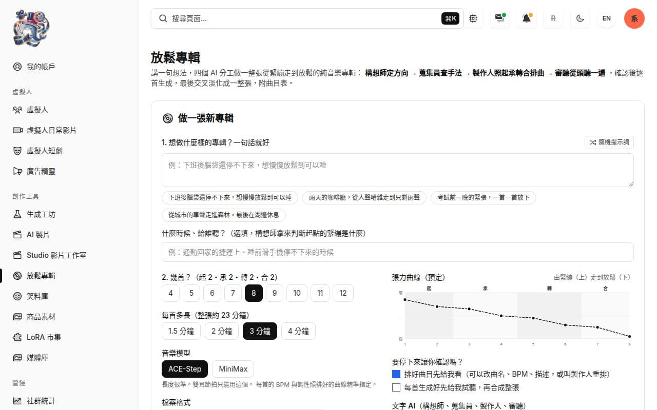The width and height of the screenshot is (657, 410).
Task: Click the chart icon beside 社群統計
Action: click(17, 401)
